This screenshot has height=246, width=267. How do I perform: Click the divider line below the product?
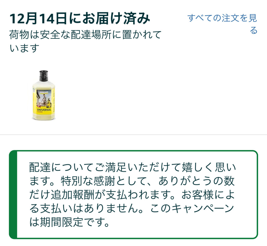[133, 135]
